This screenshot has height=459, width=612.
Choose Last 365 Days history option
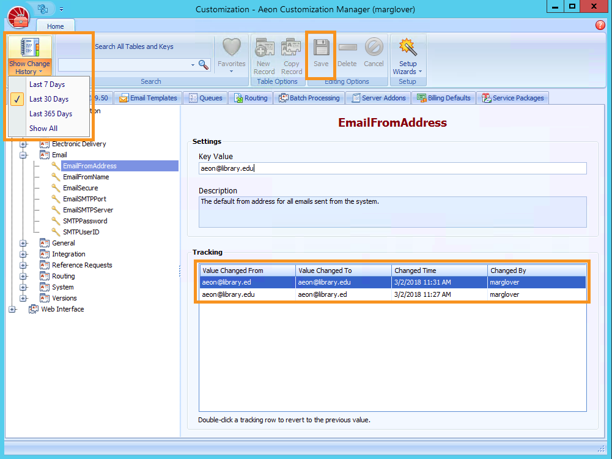(51, 113)
